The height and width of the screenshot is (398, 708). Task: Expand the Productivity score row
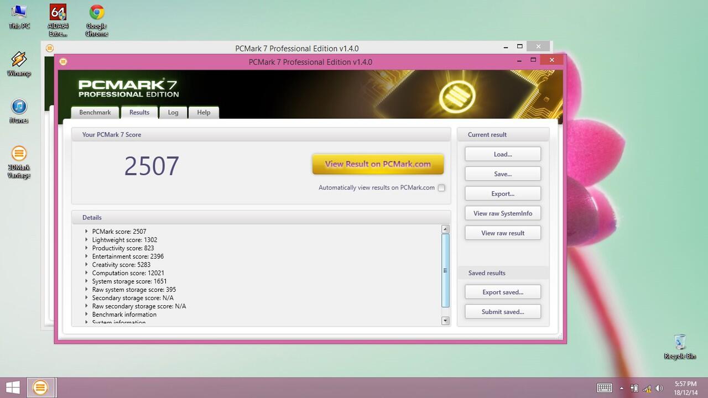click(87, 248)
